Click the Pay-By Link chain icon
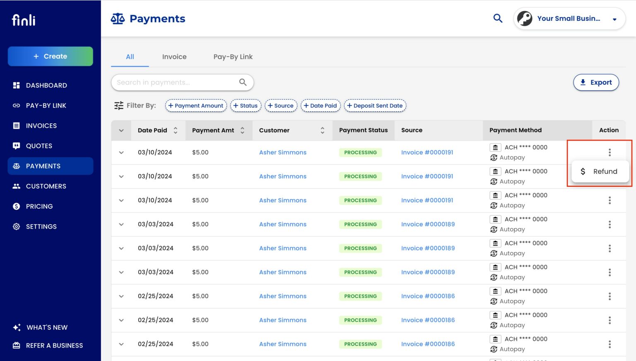The height and width of the screenshot is (361, 636). (16, 105)
